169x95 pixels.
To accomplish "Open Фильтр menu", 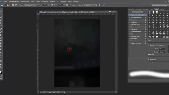I will tap(52, 2).
